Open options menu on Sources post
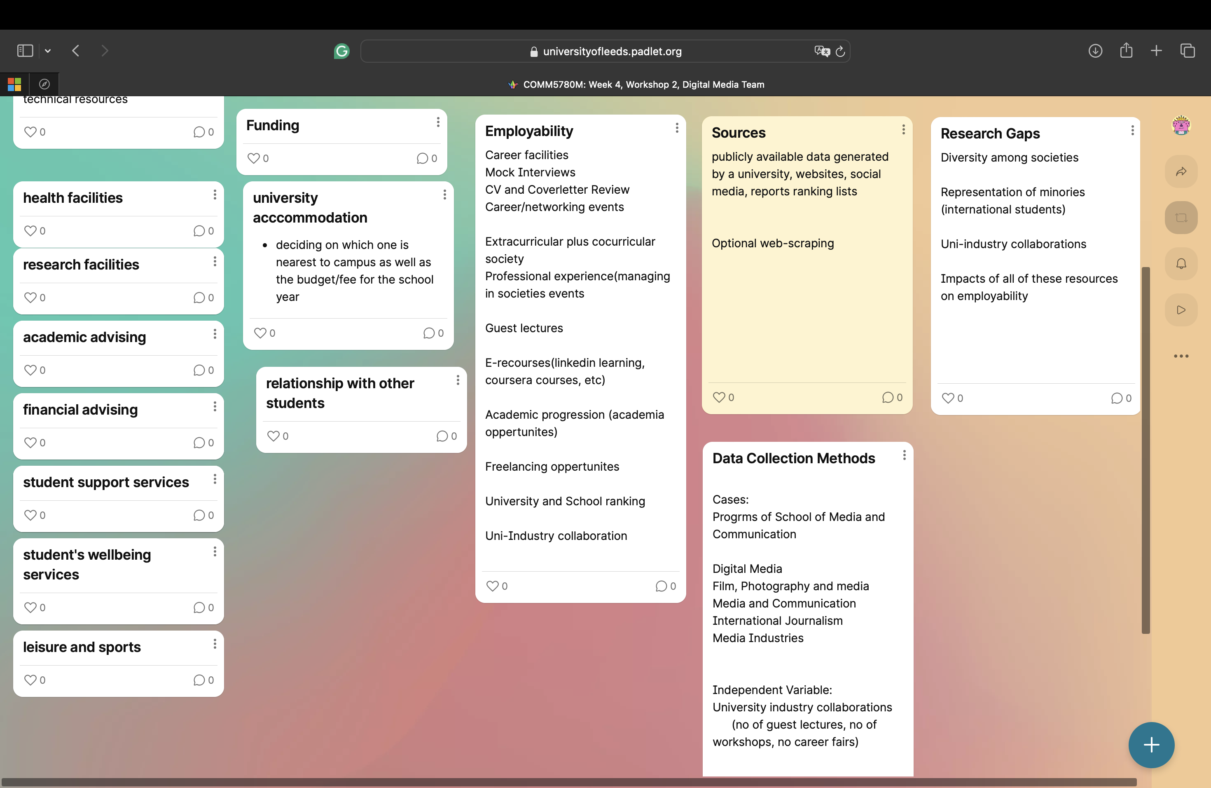 (903, 130)
